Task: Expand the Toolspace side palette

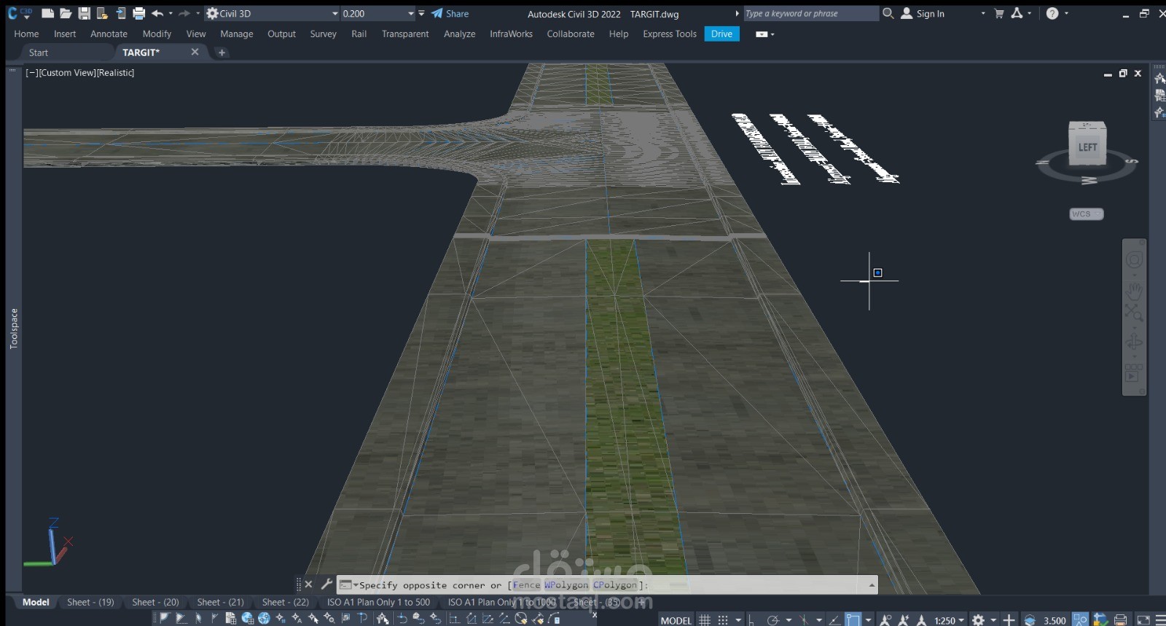Action: tap(13, 328)
